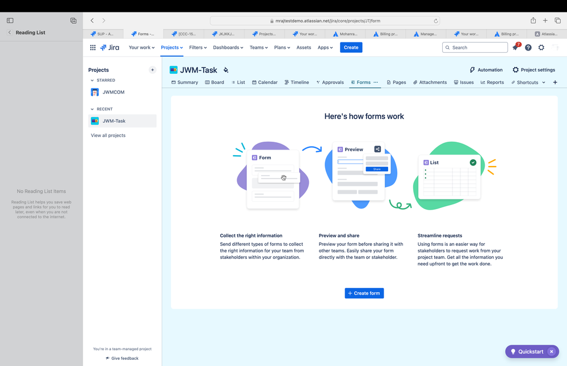Switch to the [CCC-15 browser tab

coord(184,34)
